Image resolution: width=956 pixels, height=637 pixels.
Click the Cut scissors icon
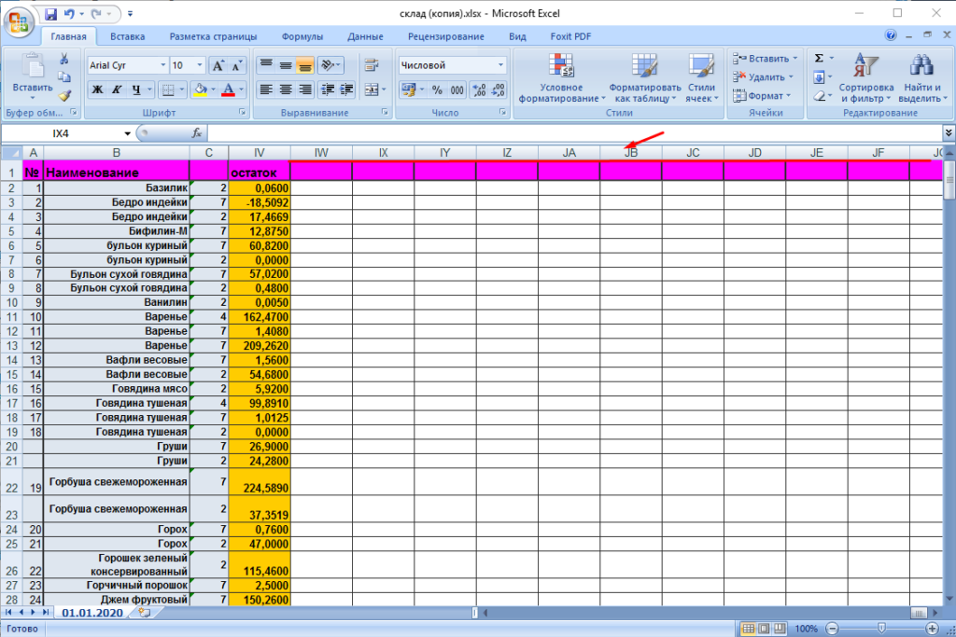point(64,59)
